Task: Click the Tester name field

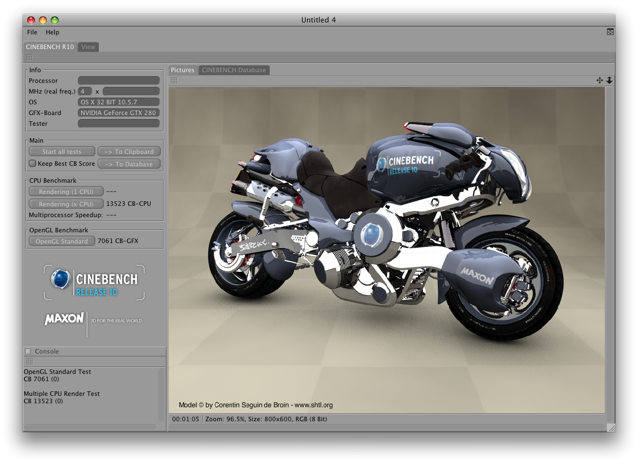Action: point(118,124)
